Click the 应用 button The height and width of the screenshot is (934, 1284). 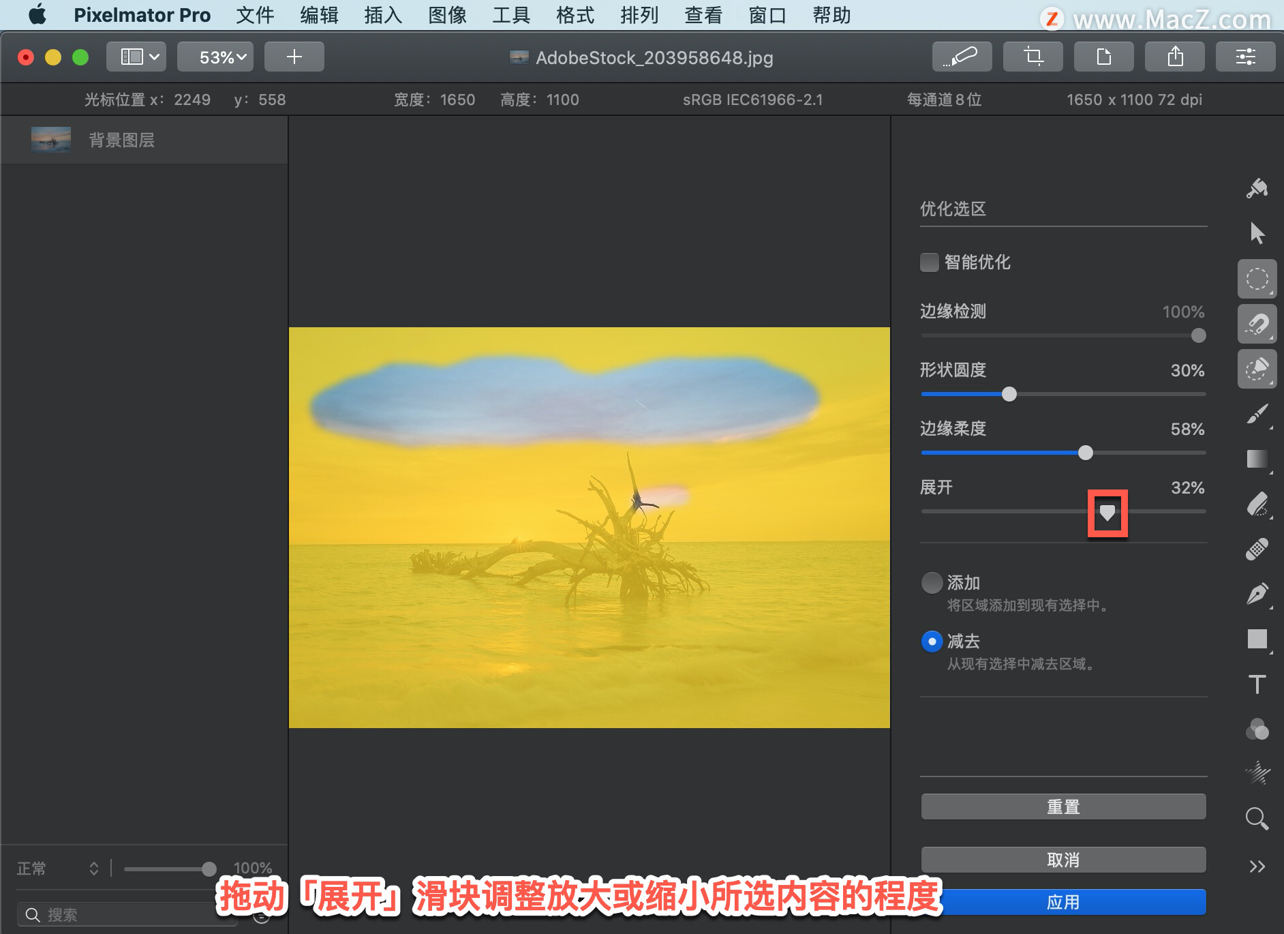pyautogui.click(x=1063, y=902)
